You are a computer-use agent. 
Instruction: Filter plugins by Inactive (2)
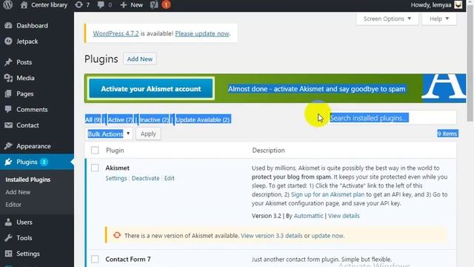[154, 119]
